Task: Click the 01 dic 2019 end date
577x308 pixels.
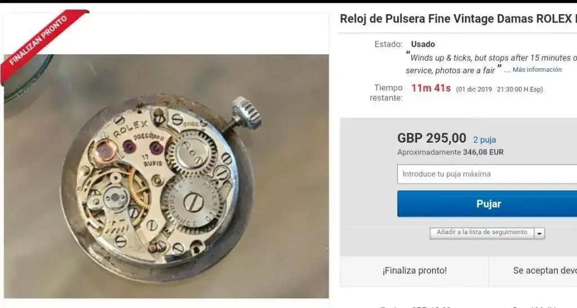Action: (474, 89)
